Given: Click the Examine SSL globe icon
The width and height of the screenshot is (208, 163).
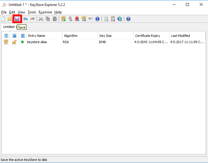Looking at the screenshot, I should [120, 19].
